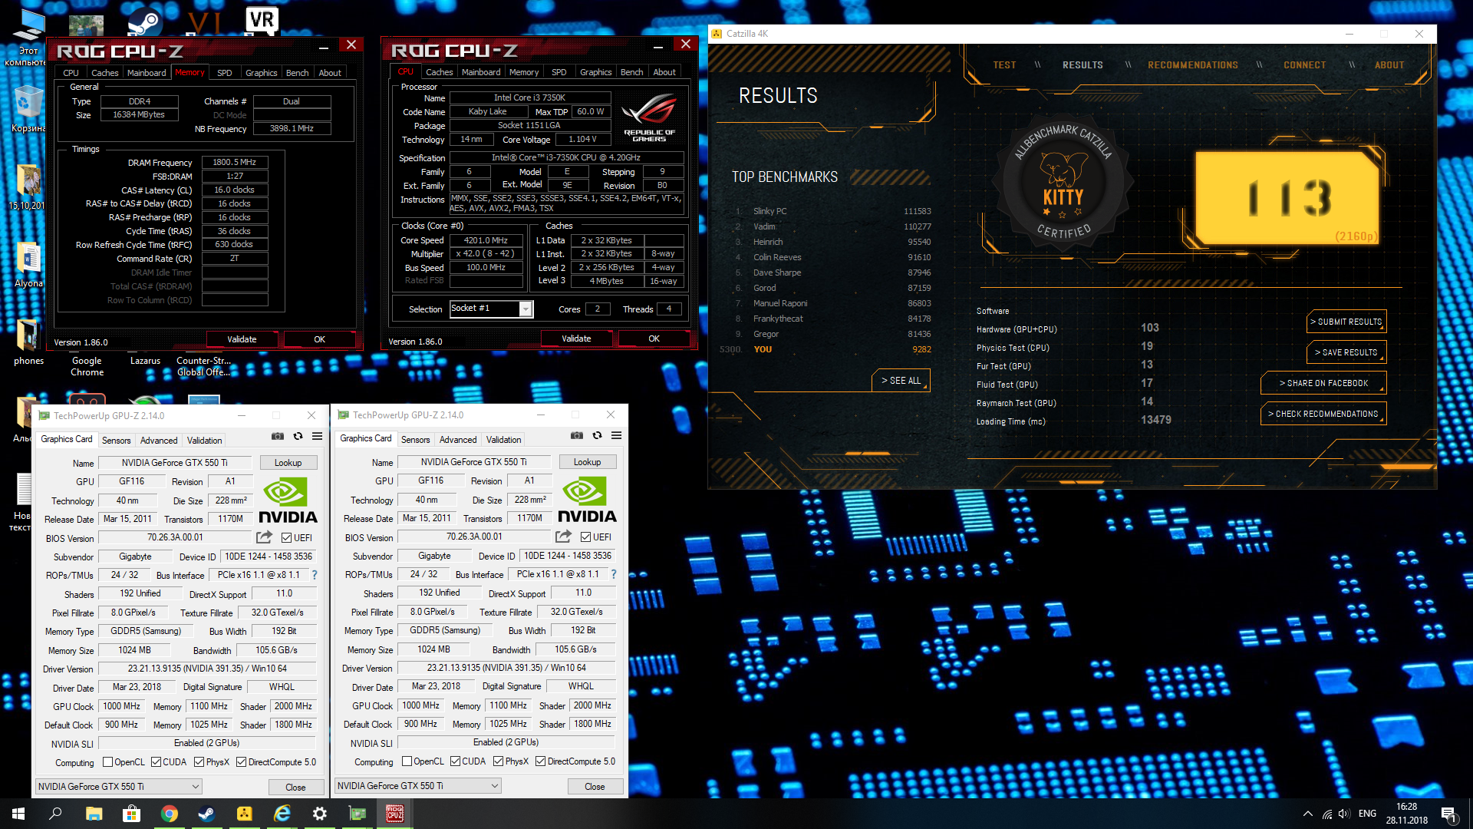Click refresh icon in left GPU-Z window

click(x=298, y=436)
